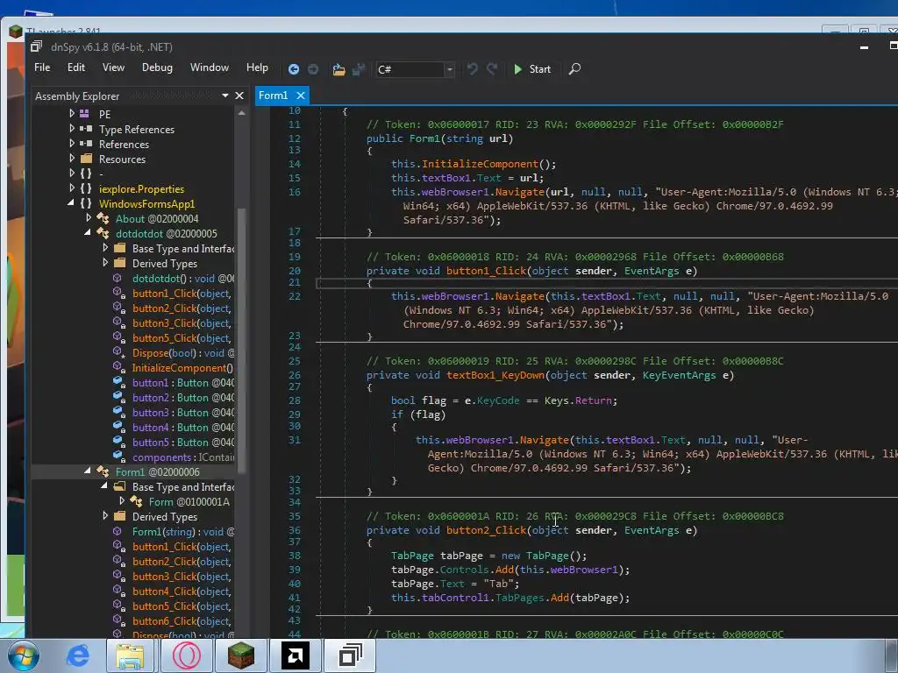898x673 pixels.
Task: Expand the About @02000004 class
Action: [x=89, y=217]
